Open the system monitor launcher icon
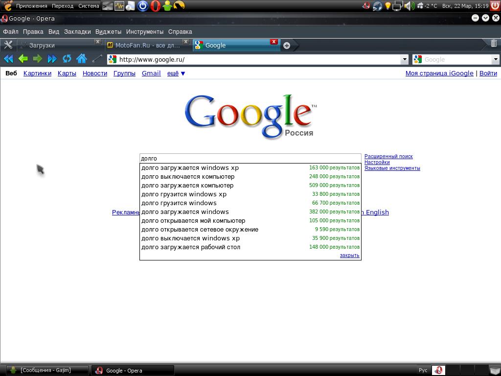Image resolution: width=501 pixels, height=376 pixels. click(x=119, y=6)
